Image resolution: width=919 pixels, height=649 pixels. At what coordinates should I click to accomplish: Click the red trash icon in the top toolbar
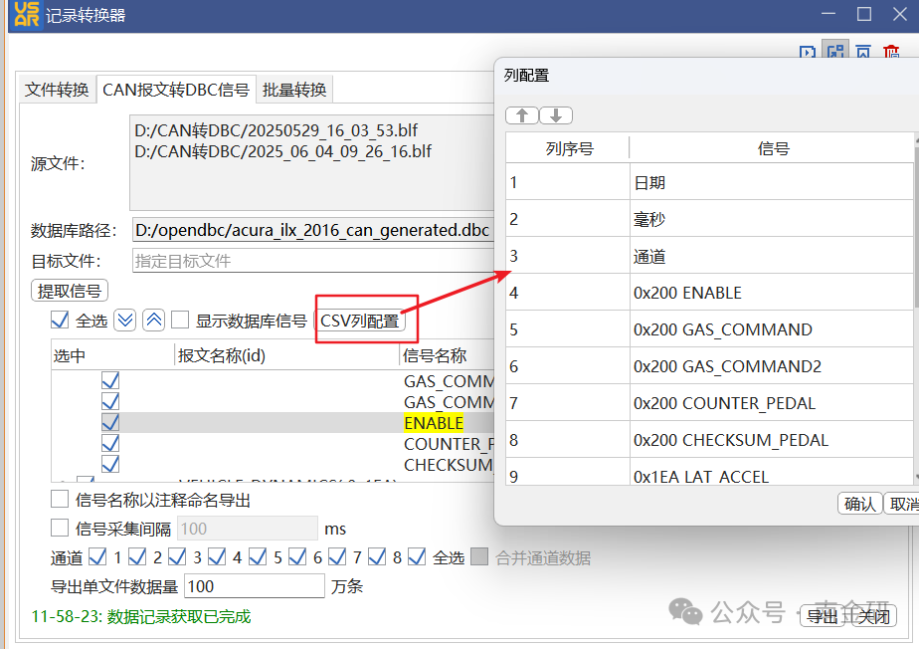tap(891, 52)
